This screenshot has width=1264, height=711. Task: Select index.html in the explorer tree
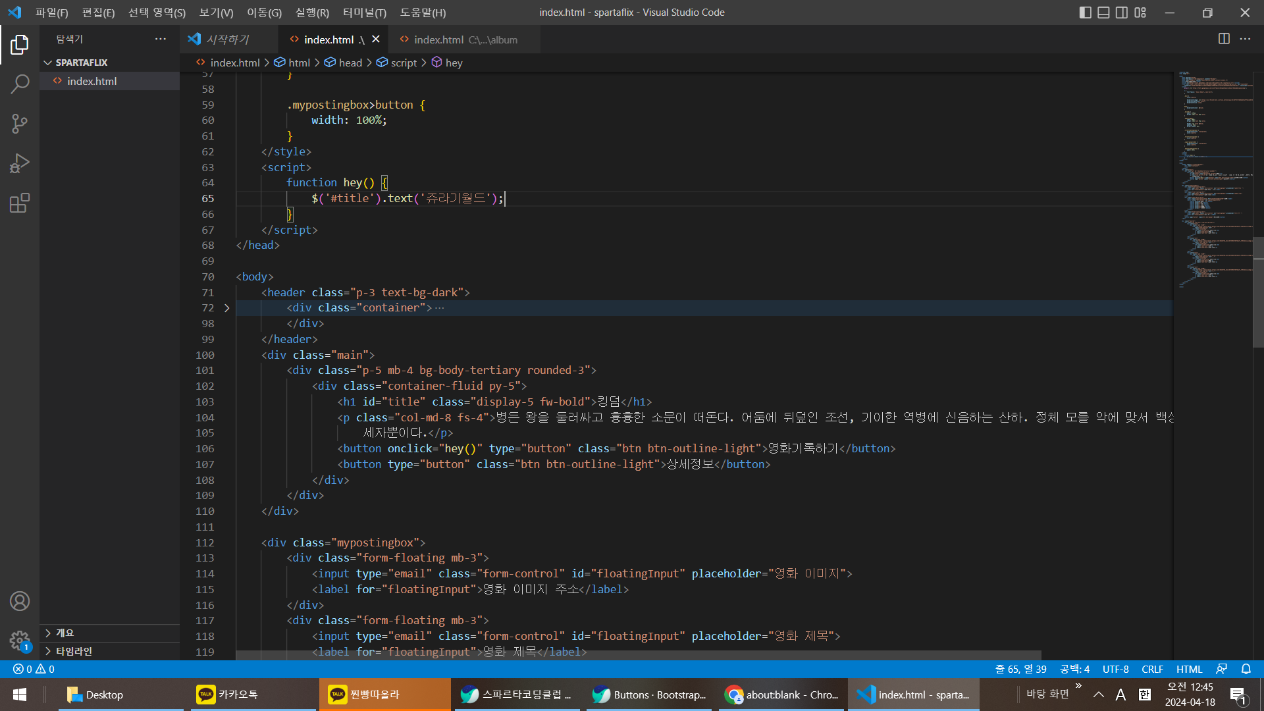(109, 81)
